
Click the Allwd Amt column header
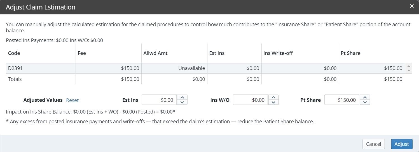coord(155,53)
